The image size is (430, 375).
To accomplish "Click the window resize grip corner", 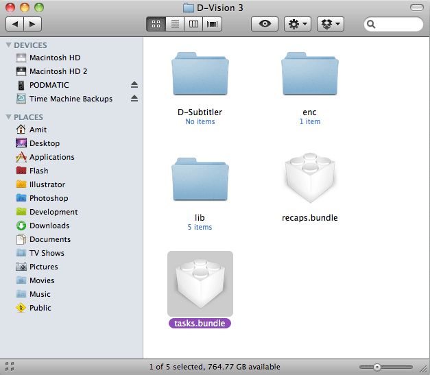I will tap(424, 369).
